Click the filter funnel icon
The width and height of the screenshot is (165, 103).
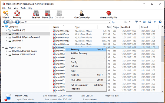click(x=136, y=22)
